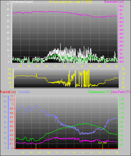Image resolution: width=131 pixels, height=156 pixels.
Task: Click hour '12' under the wind speed graph
Action: tap(64, 66)
